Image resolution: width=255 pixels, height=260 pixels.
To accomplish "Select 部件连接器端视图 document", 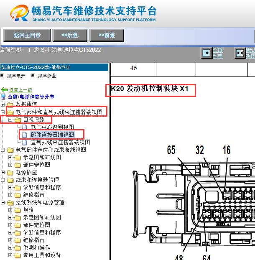I will click(52, 135).
